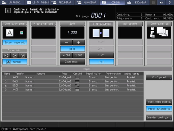Click the globe language icon
The height and width of the screenshot is (131, 174).
tap(153, 2)
